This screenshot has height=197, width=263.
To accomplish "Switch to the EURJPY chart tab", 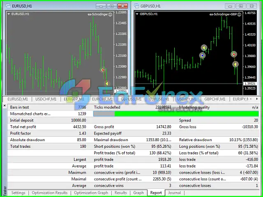I will coord(240,99).
